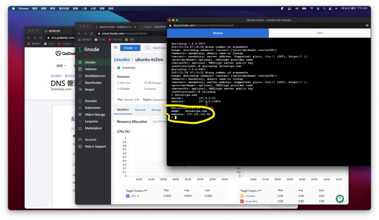Open the 檔案 menu in menu bar

35,9
